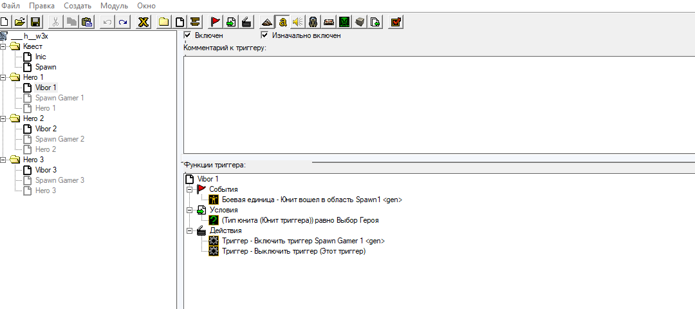Select the Hero 3 folder label
The width and height of the screenshot is (695, 309).
(33, 160)
